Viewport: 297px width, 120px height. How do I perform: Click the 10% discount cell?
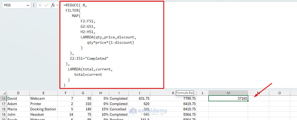coord(101,114)
